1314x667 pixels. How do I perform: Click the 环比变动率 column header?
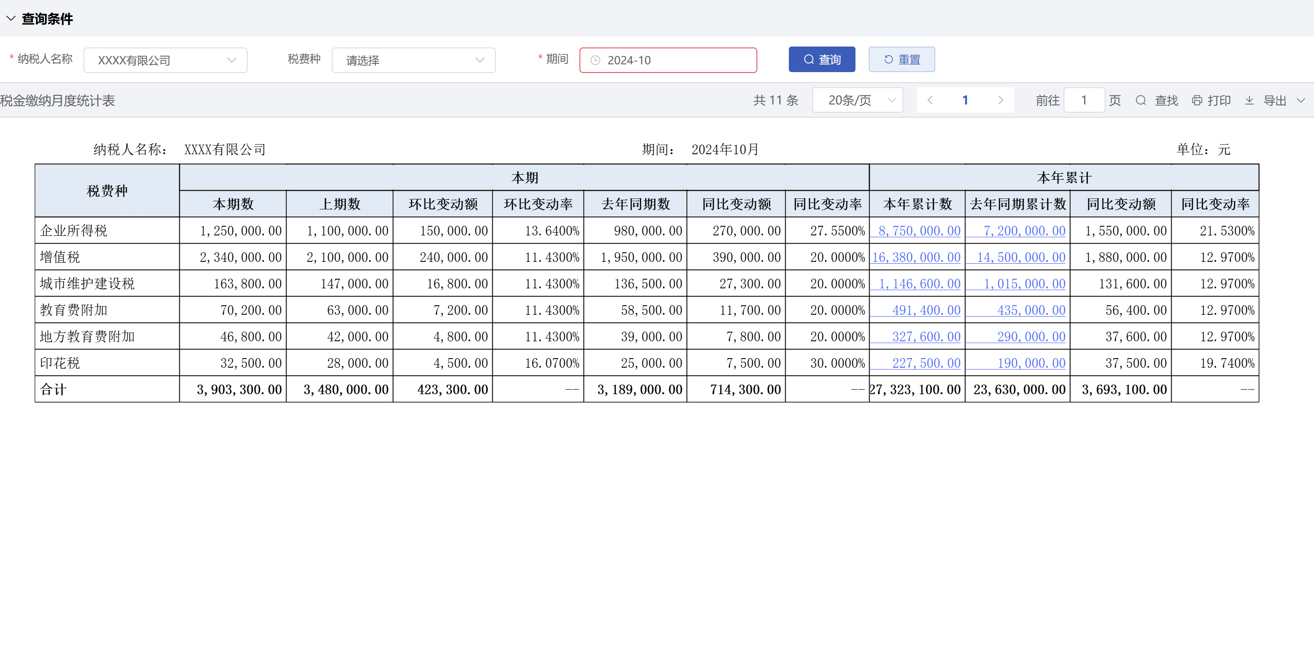click(538, 204)
